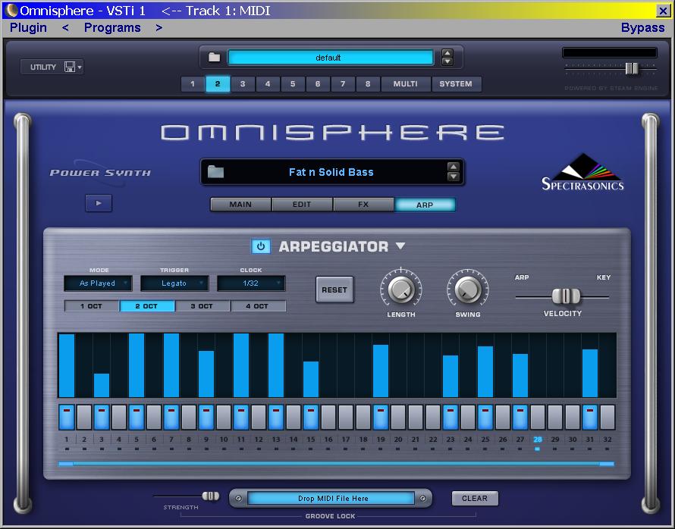Click the ARP/KEY Velocity slider handle

click(566, 296)
